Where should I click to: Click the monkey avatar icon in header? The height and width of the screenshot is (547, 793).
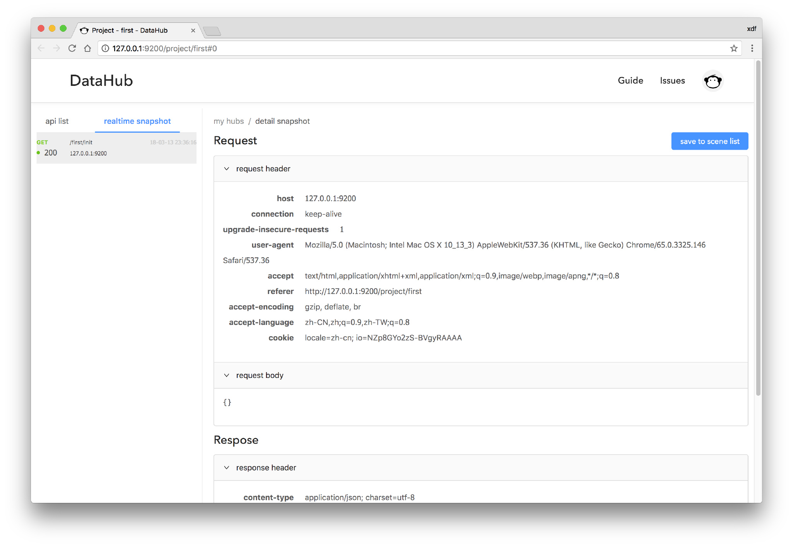[x=712, y=81]
